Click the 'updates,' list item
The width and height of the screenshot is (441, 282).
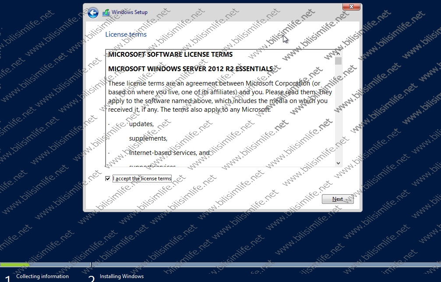pyautogui.click(x=141, y=124)
